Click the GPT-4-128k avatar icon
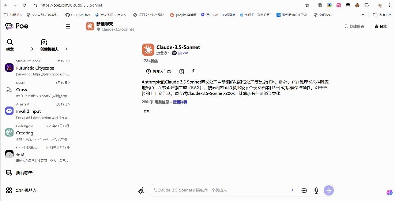Viewport: 395px width, 201px height. pos(9,154)
